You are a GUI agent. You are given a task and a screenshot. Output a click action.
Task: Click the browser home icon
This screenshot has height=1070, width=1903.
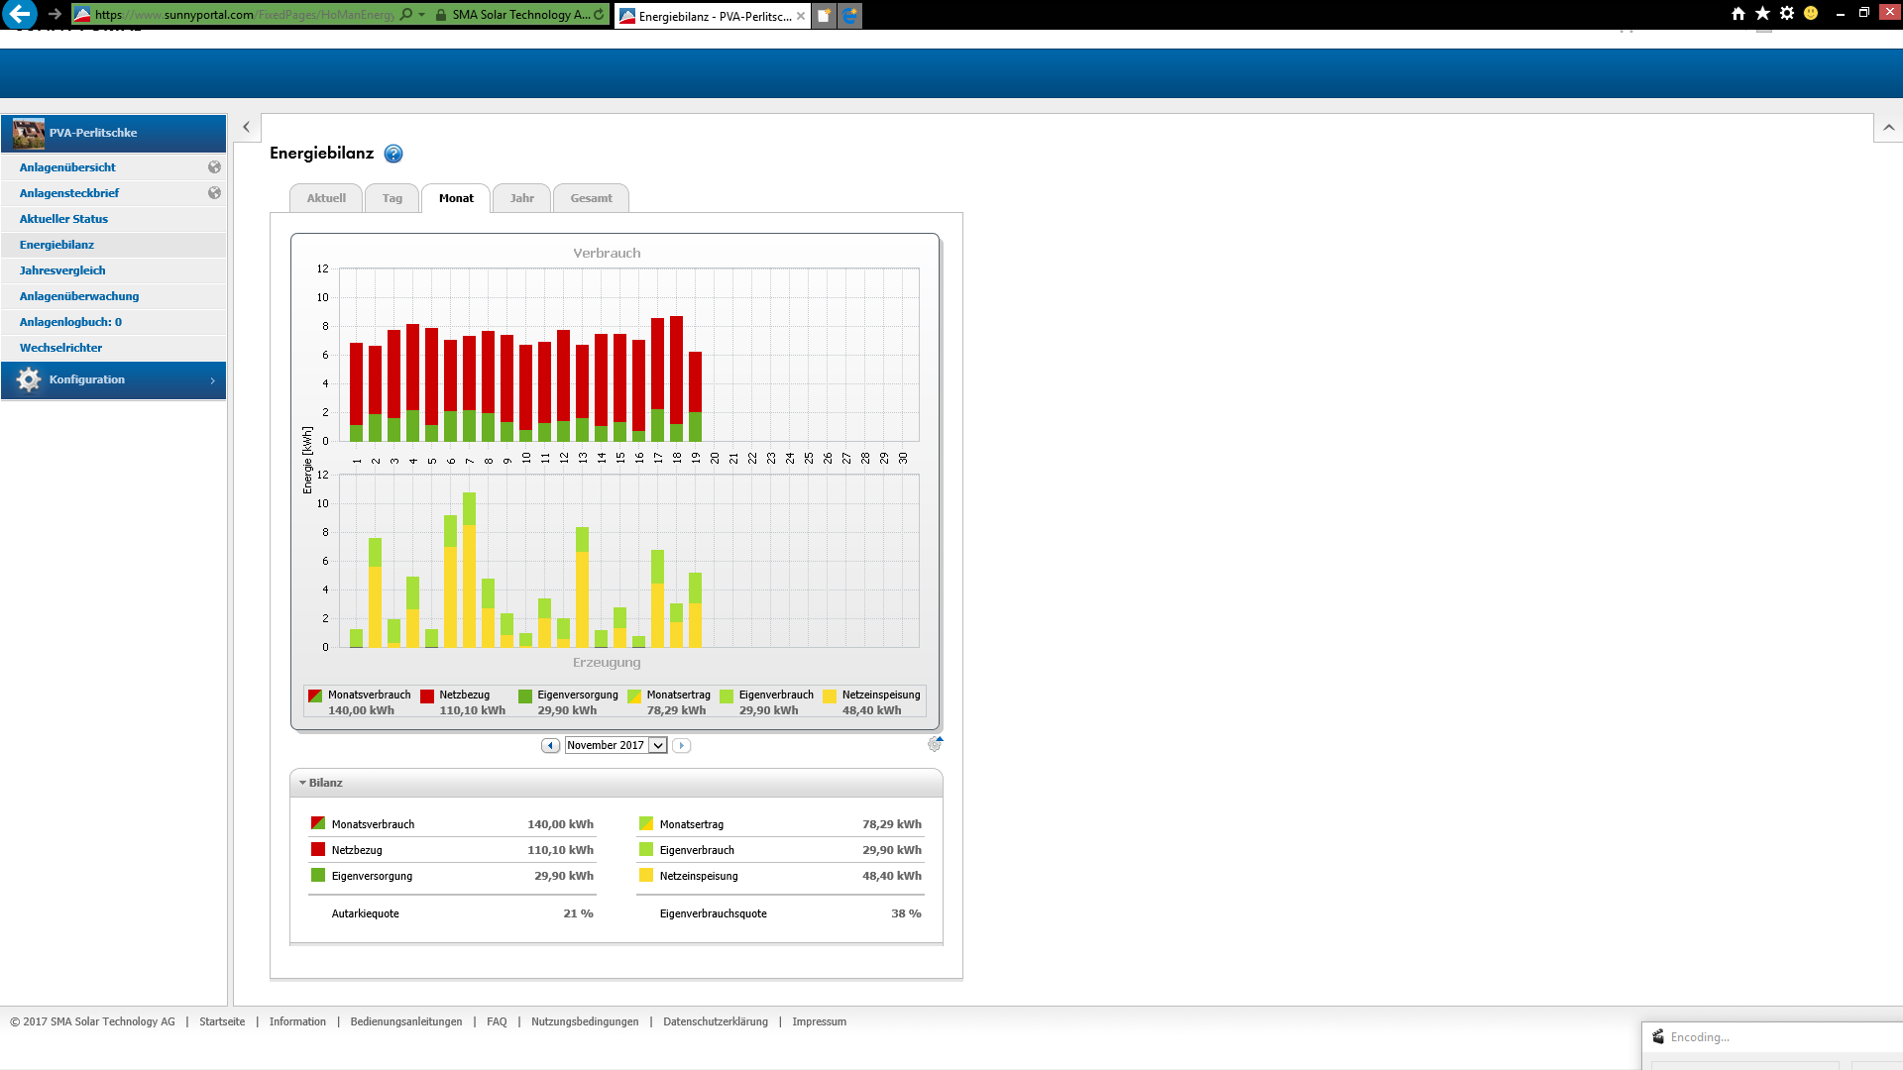(1737, 14)
